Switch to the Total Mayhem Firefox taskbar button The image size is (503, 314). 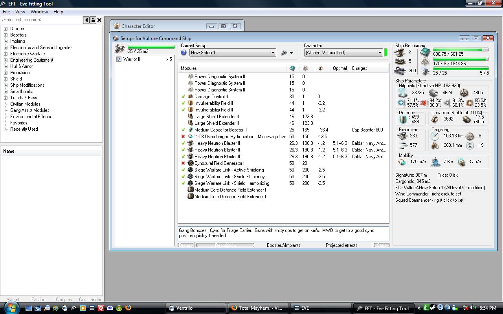click(x=259, y=308)
